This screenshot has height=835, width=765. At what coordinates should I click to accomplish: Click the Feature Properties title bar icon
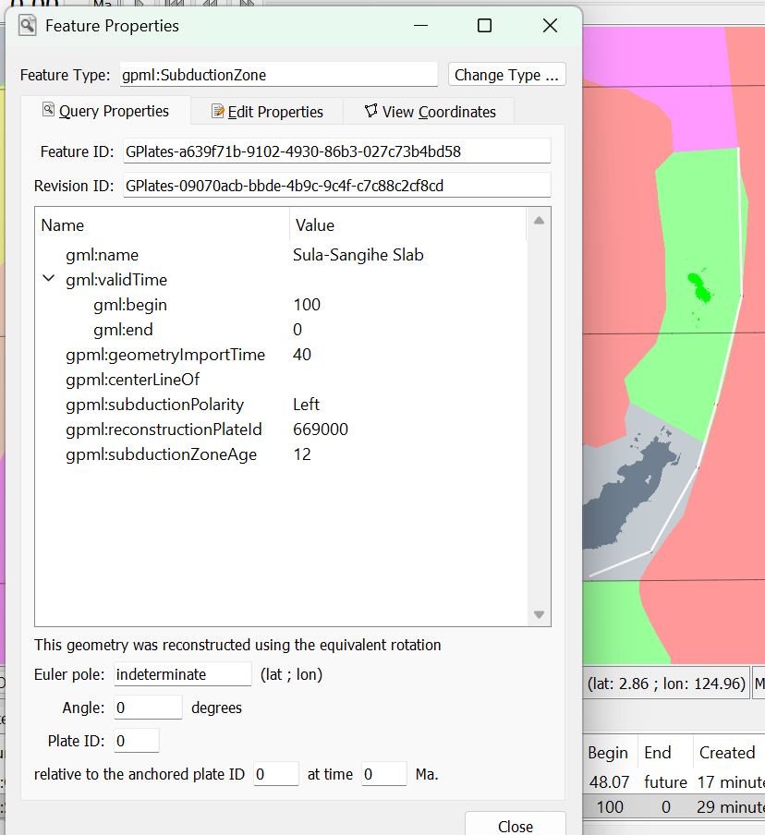(x=28, y=26)
